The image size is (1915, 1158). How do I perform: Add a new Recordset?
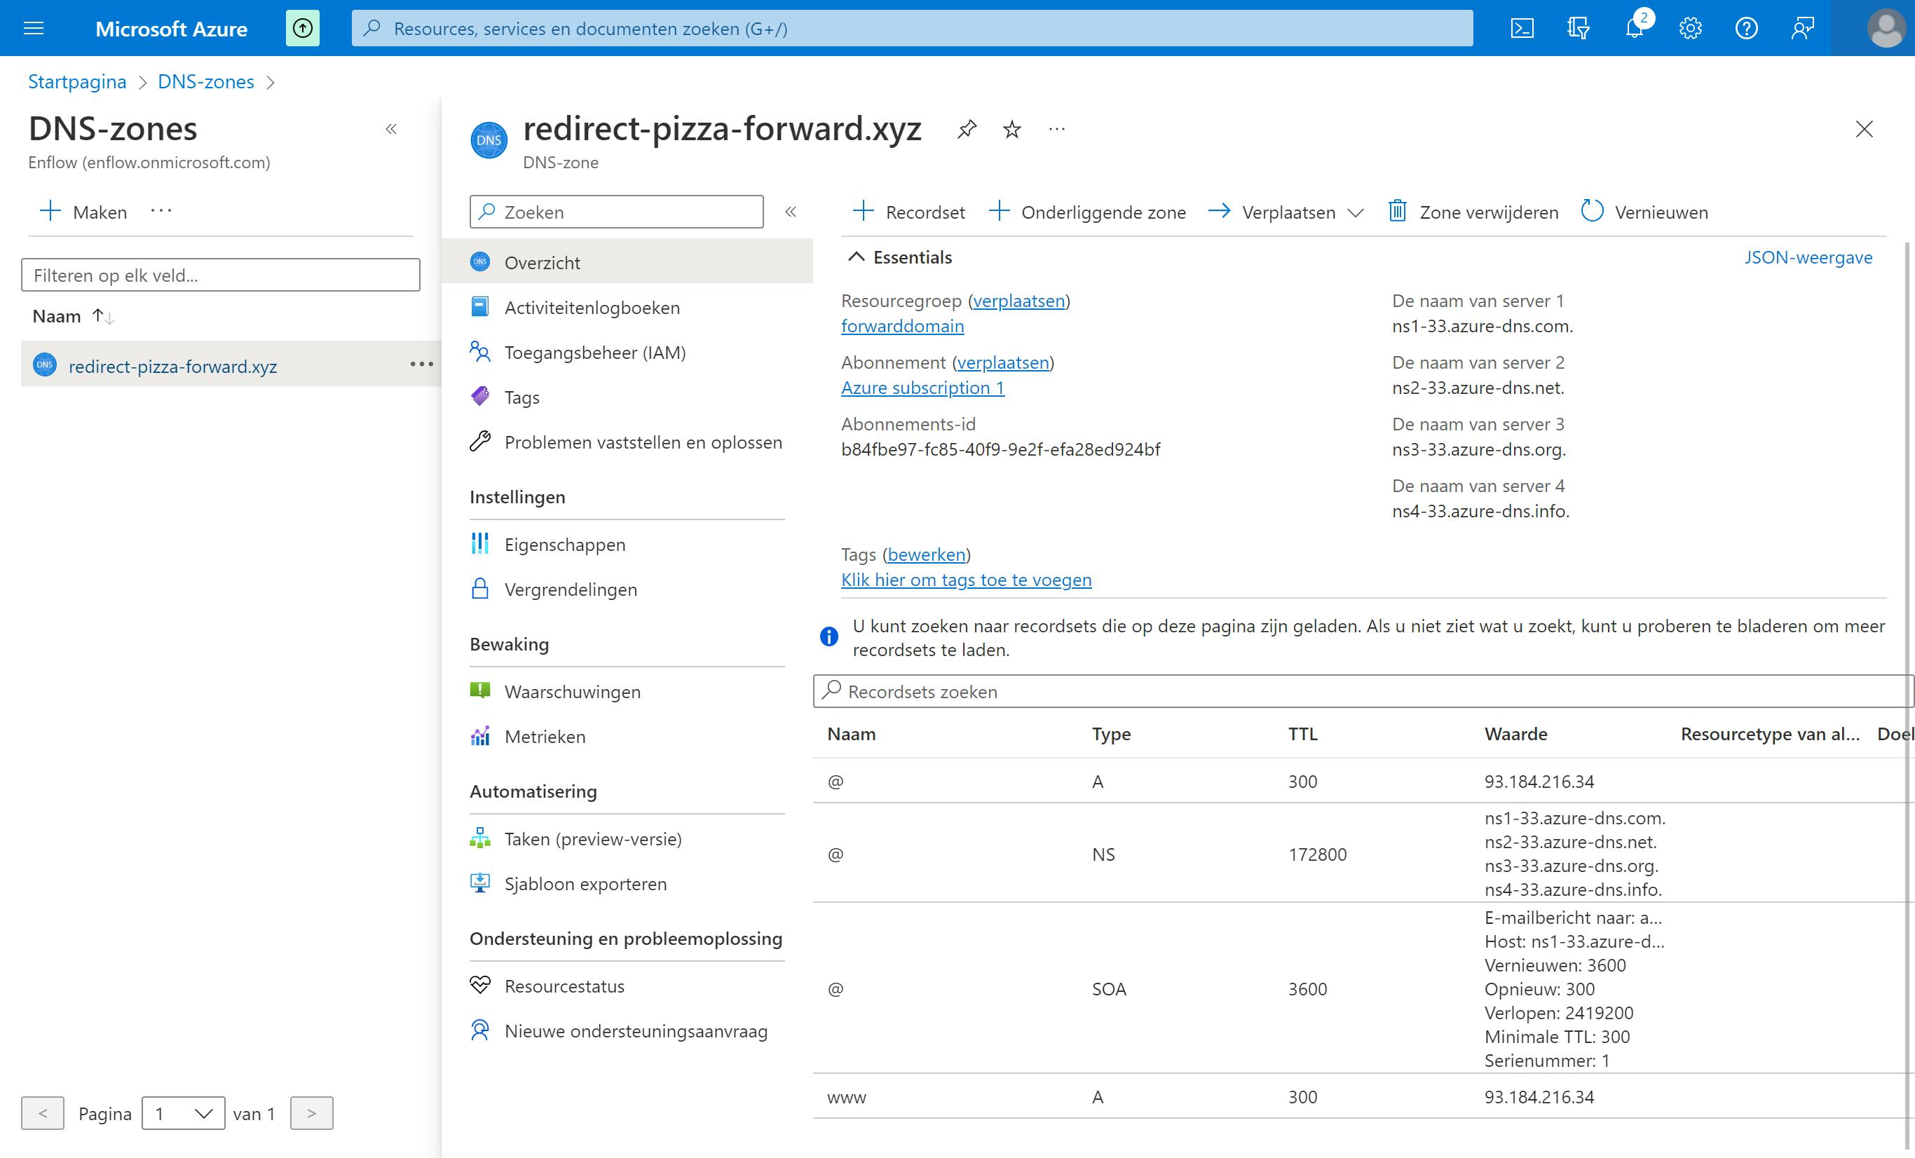(x=908, y=212)
